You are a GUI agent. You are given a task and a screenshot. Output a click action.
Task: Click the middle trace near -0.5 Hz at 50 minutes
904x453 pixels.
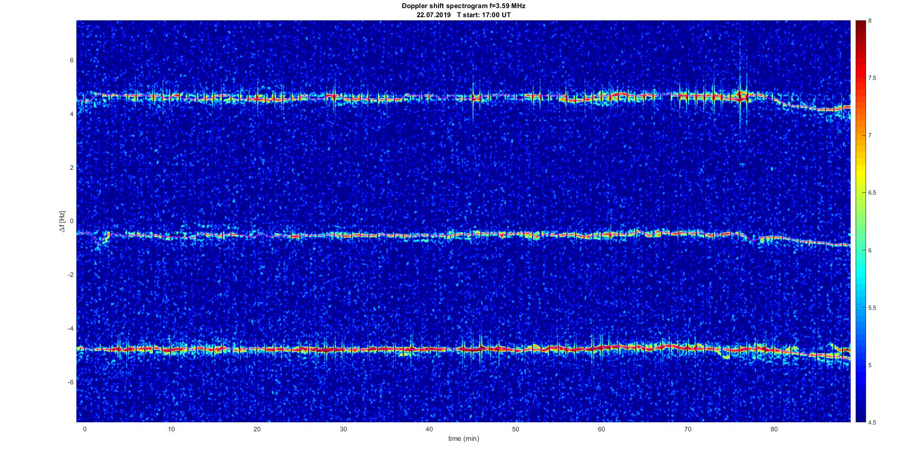[x=515, y=234]
